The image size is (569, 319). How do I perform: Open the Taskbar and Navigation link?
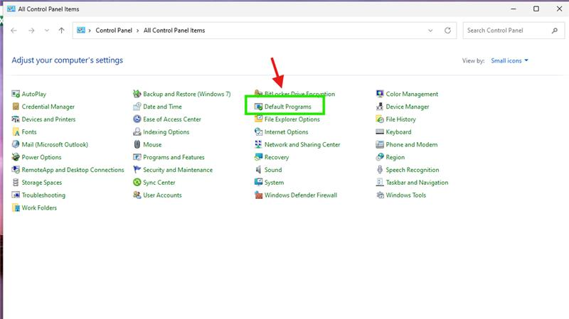tap(417, 183)
